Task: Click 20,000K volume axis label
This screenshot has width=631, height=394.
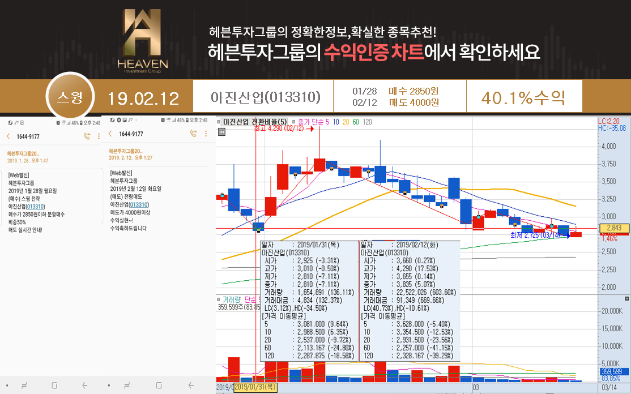Action: click(x=612, y=311)
